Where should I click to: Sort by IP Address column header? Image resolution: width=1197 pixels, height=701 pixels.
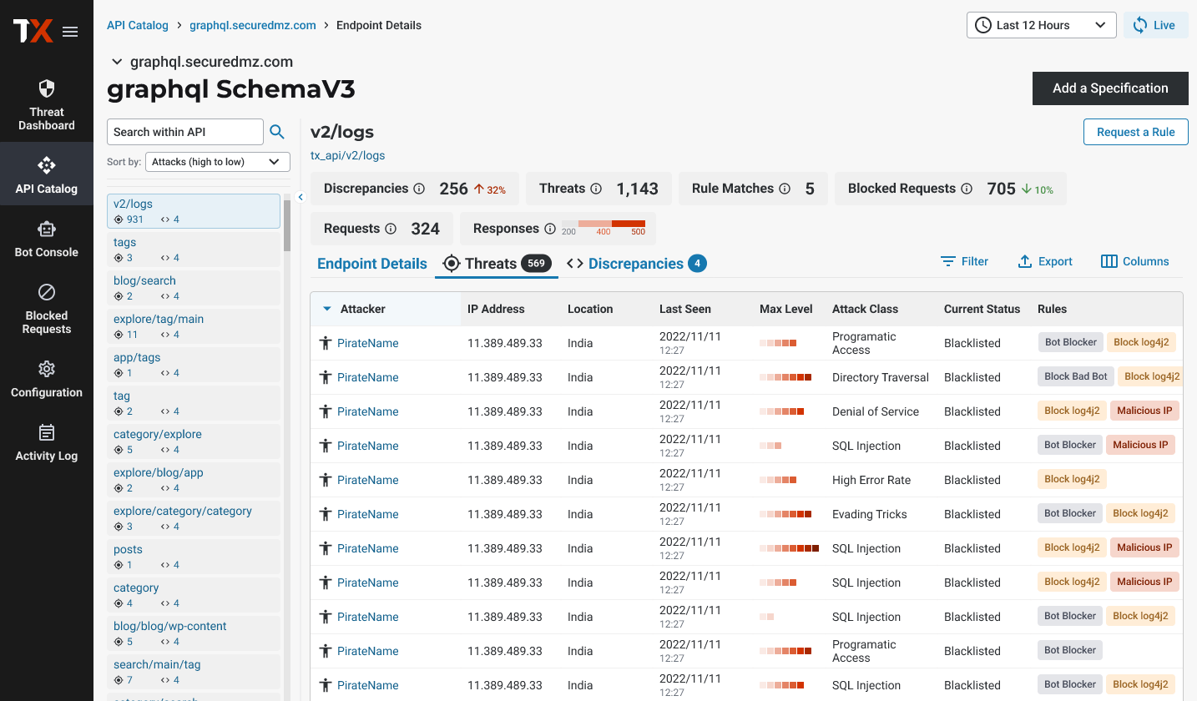coord(496,309)
